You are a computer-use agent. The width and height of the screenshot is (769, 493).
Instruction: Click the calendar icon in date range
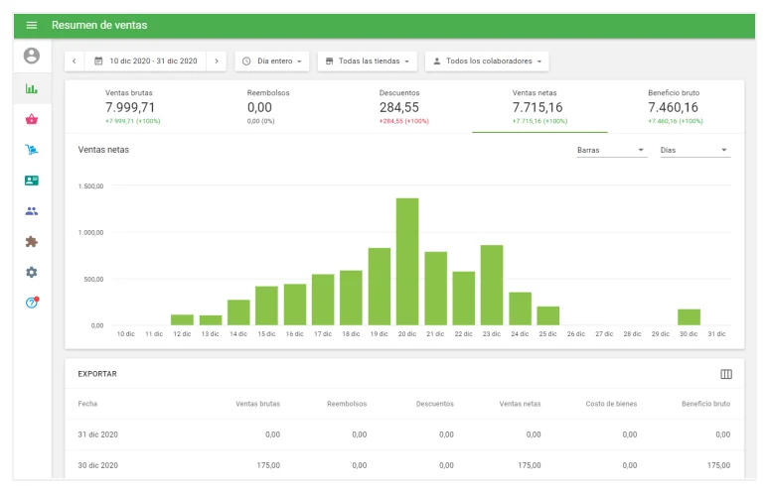pyautogui.click(x=98, y=62)
